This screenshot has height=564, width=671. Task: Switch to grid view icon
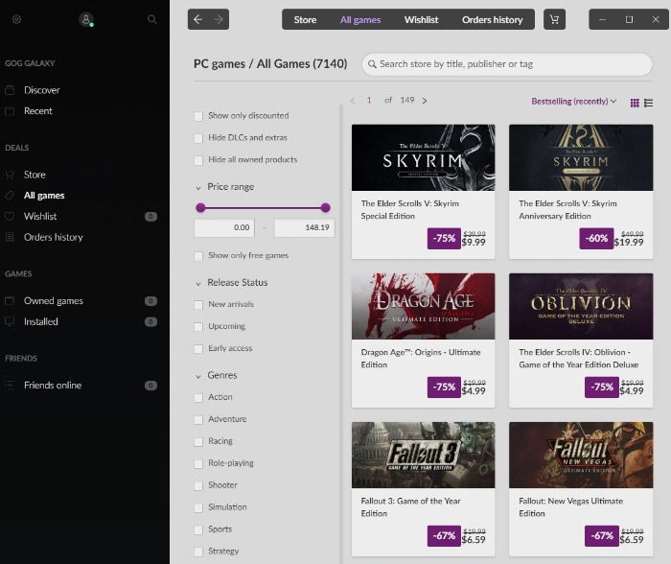pos(635,103)
